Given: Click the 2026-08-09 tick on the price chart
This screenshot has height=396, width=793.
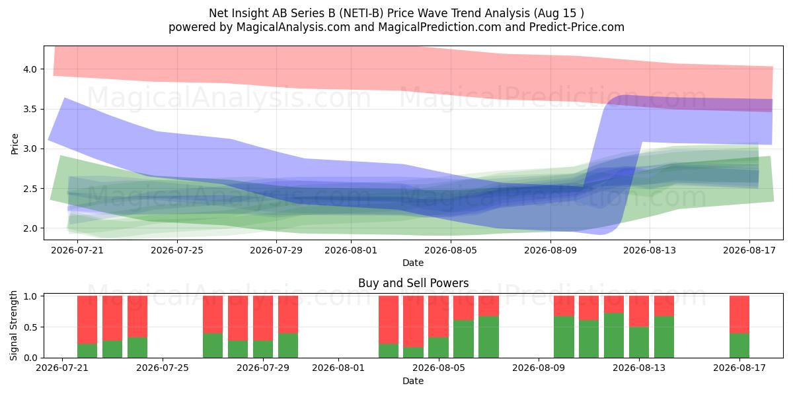Looking at the screenshot, I should pyautogui.click(x=550, y=250).
